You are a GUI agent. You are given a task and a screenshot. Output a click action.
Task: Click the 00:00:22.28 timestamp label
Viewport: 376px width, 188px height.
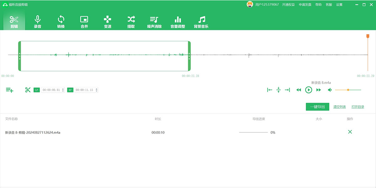(x=191, y=76)
